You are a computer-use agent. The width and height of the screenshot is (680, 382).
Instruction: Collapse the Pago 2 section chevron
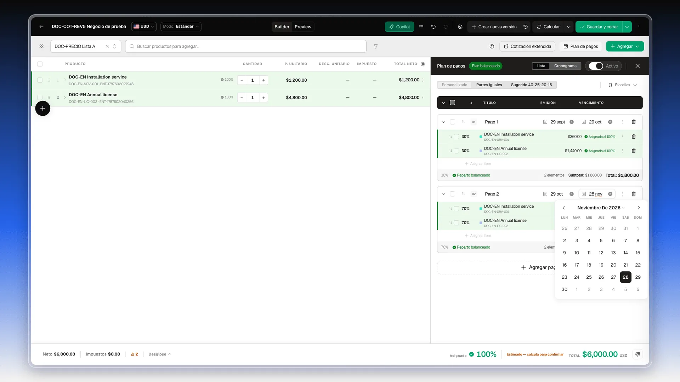click(443, 194)
